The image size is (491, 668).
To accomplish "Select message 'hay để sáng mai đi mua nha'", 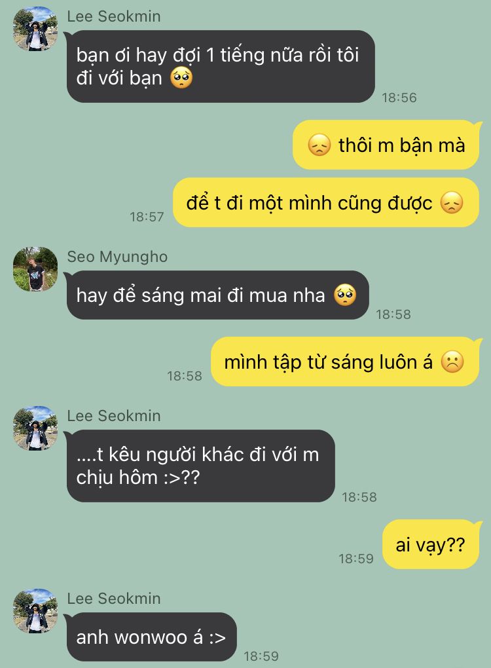I will 217,295.
